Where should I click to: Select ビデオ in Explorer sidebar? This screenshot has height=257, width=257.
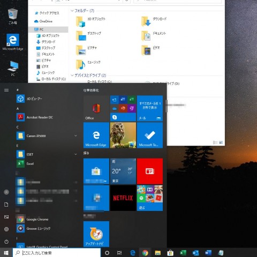42,66
